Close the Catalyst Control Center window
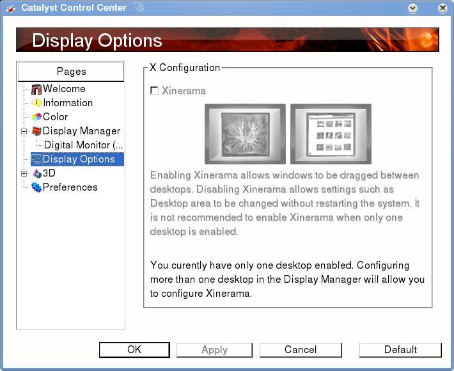 pyautogui.click(x=442, y=8)
